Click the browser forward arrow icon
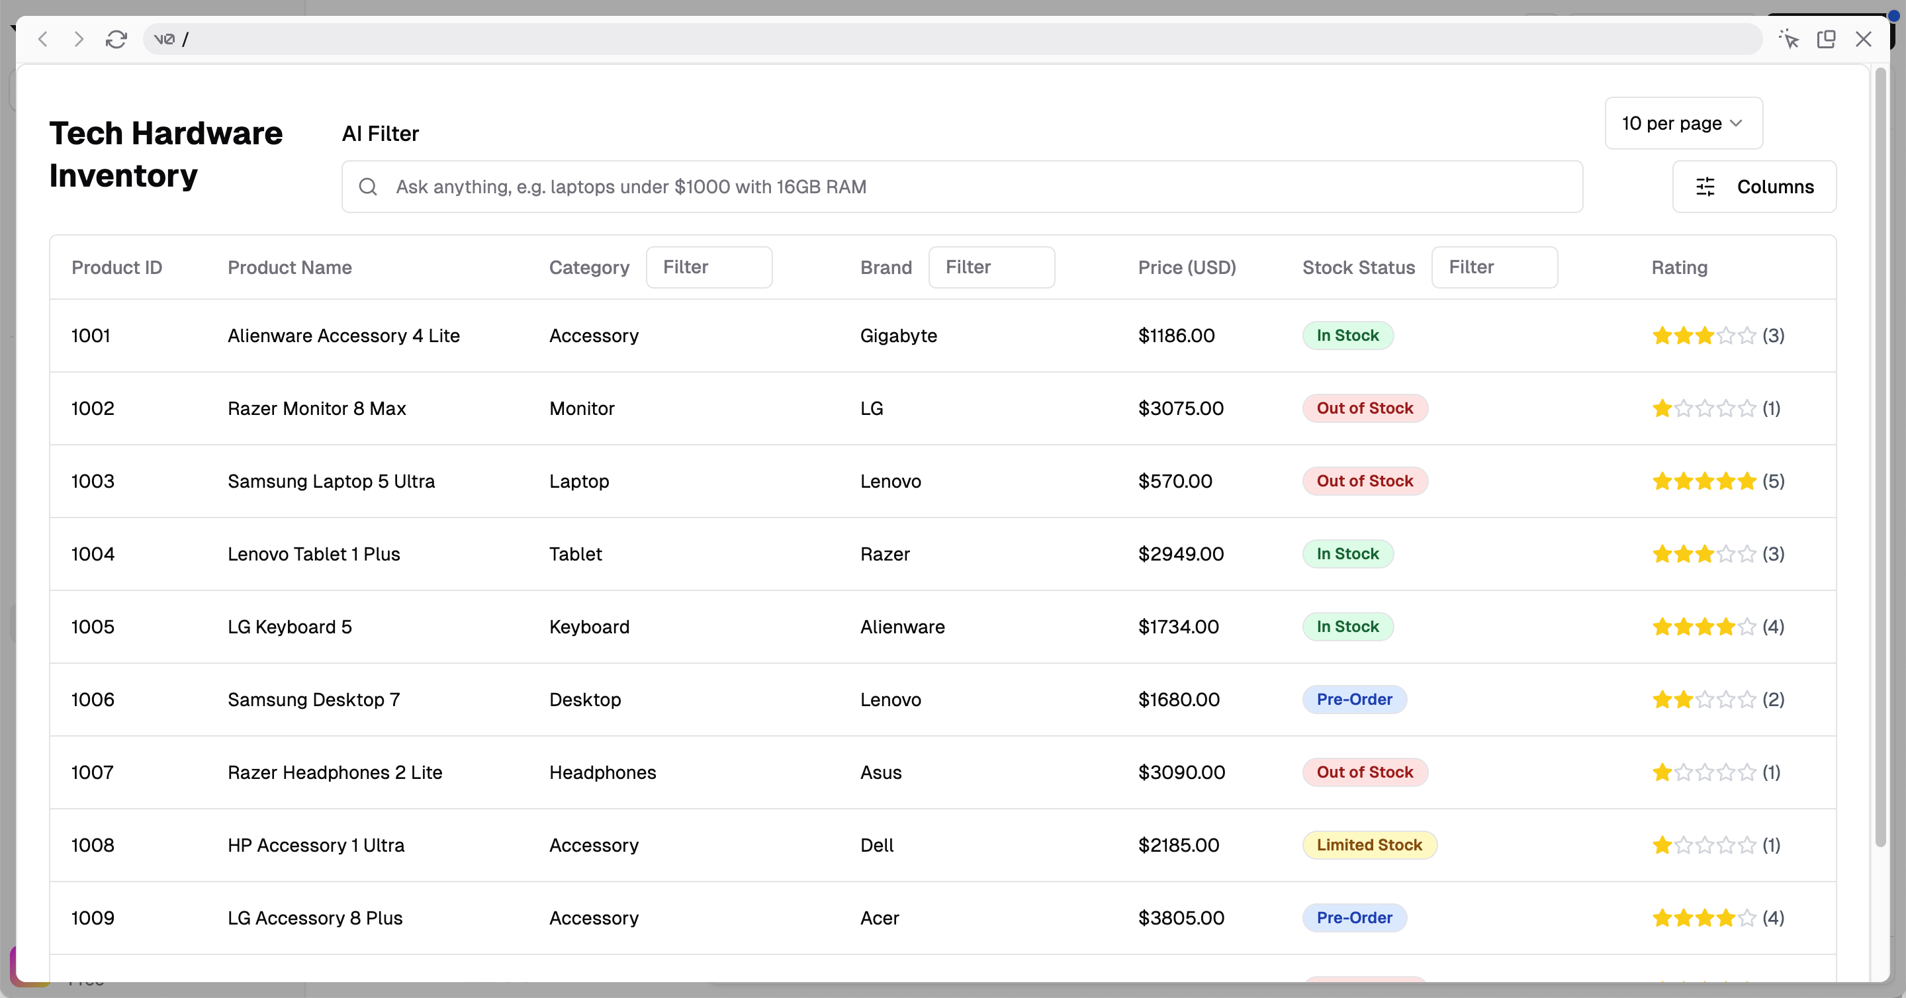The image size is (1906, 998). tap(79, 39)
